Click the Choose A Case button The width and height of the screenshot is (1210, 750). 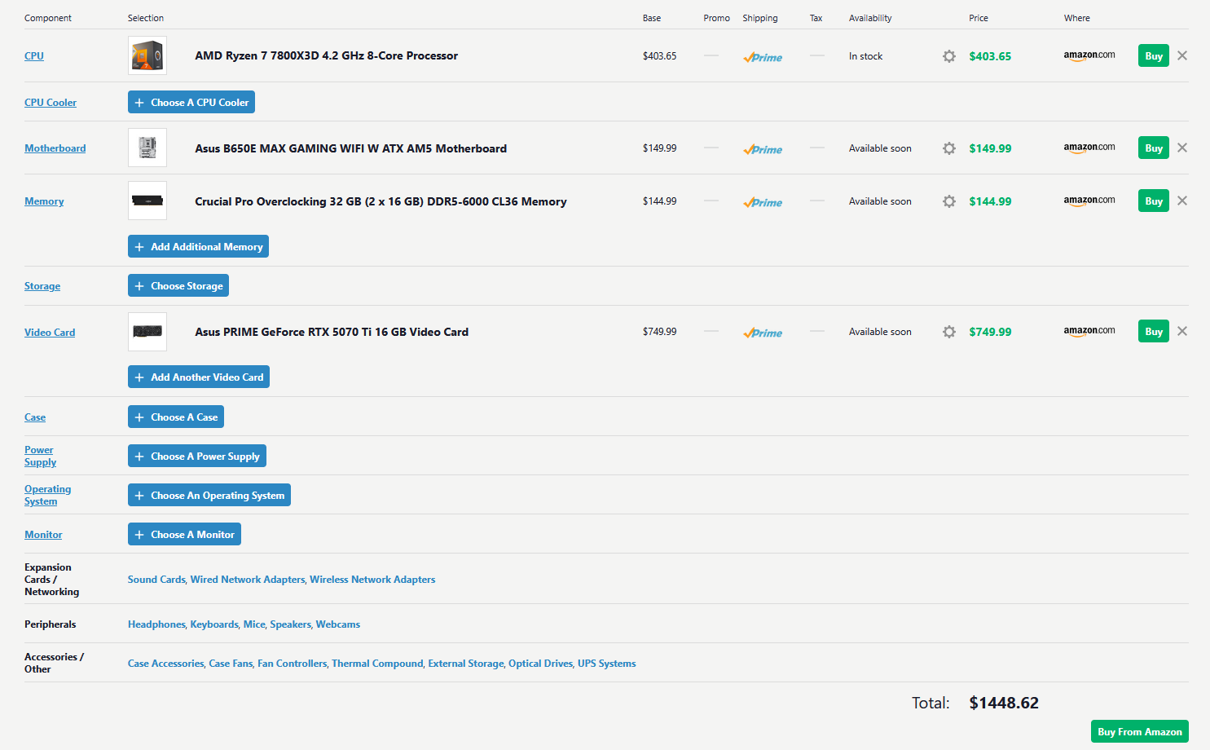click(x=176, y=417)
